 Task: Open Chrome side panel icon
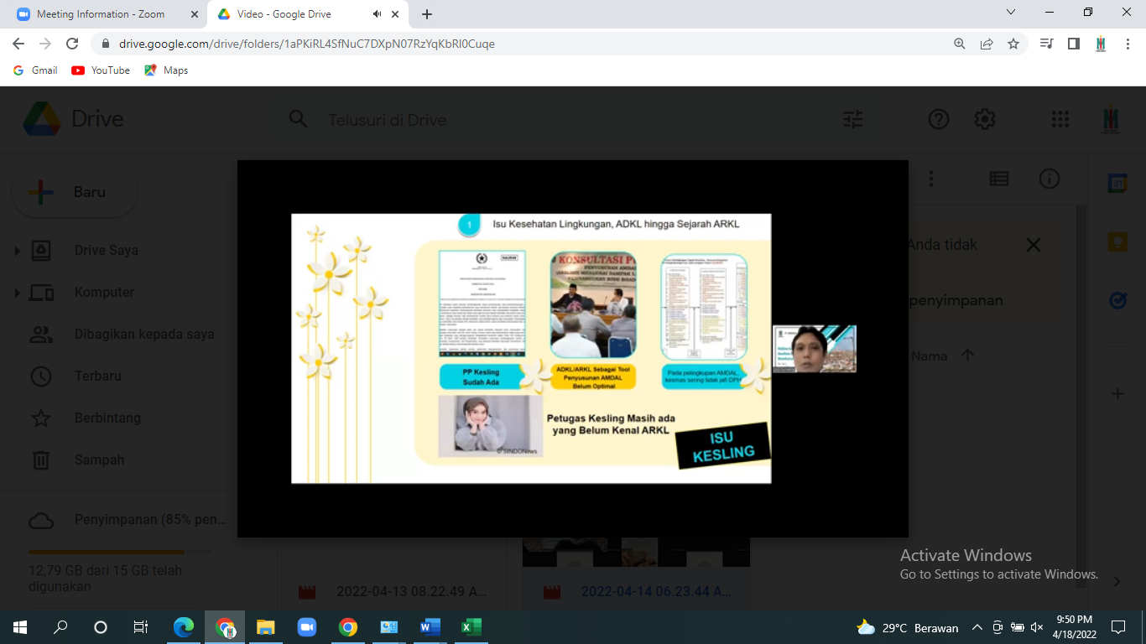(x=1073, y=44)
